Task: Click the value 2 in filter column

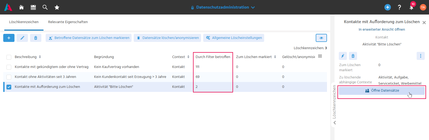Action: pyautogui.click(x=197, y=87)
